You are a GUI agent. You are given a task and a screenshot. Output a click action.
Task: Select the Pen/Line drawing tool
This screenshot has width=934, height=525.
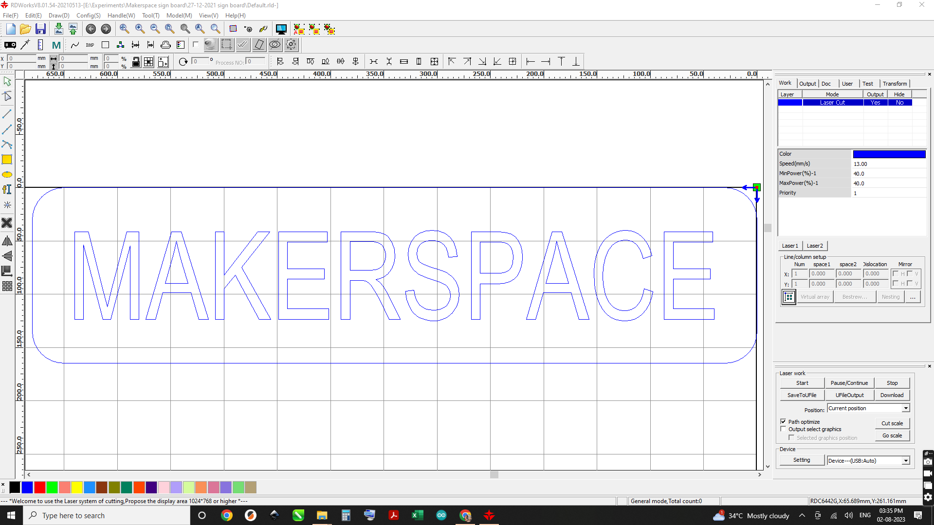[7, 114]
